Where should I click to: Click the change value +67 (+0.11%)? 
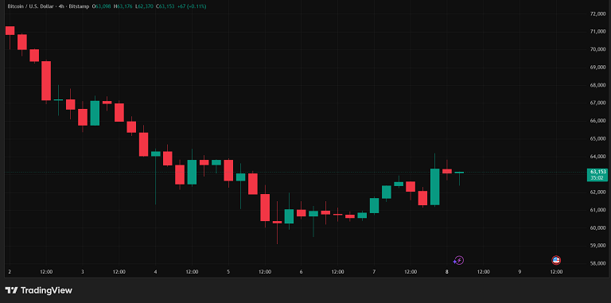[192, 6]
